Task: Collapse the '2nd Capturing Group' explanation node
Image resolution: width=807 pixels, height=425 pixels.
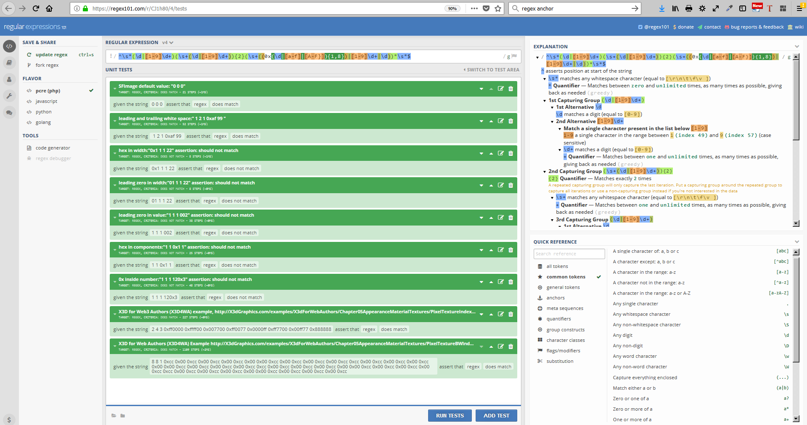Action: [545, 171]
